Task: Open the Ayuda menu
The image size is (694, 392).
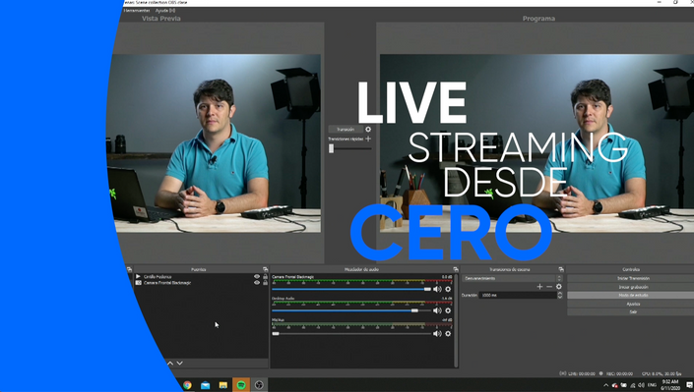Action: click(x=165, y=10)
